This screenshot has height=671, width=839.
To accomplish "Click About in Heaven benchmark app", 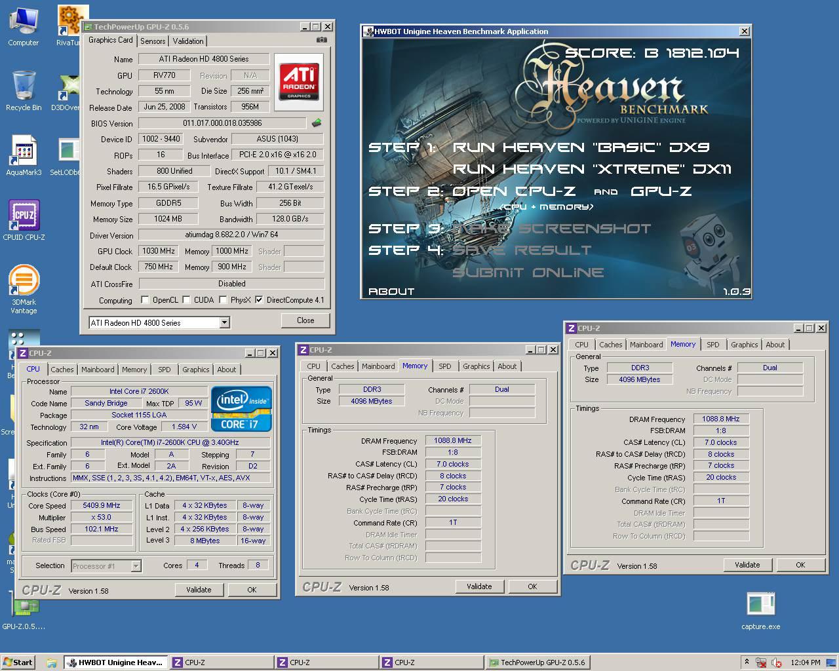I will pyautogui.click(x=391, y=292).
